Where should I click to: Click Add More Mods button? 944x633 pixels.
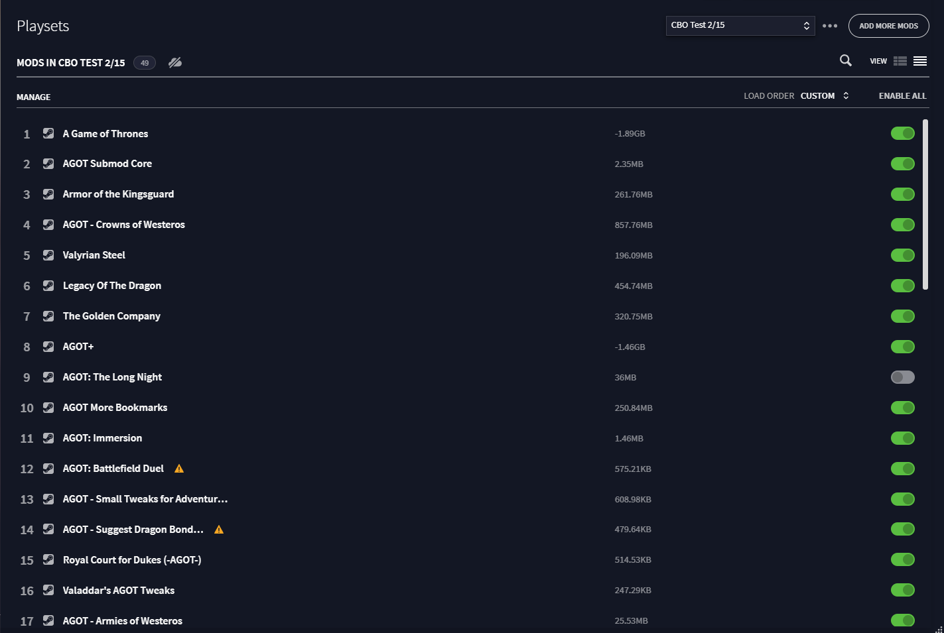click(x=889, y=26)
